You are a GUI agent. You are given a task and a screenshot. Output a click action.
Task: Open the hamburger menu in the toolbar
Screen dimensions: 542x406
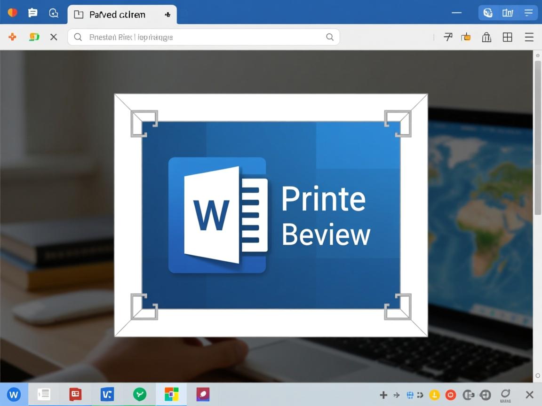[x=529, y=37]
